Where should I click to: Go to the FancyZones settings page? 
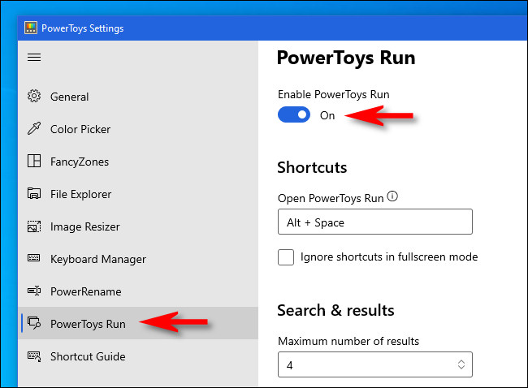point(79,162)
